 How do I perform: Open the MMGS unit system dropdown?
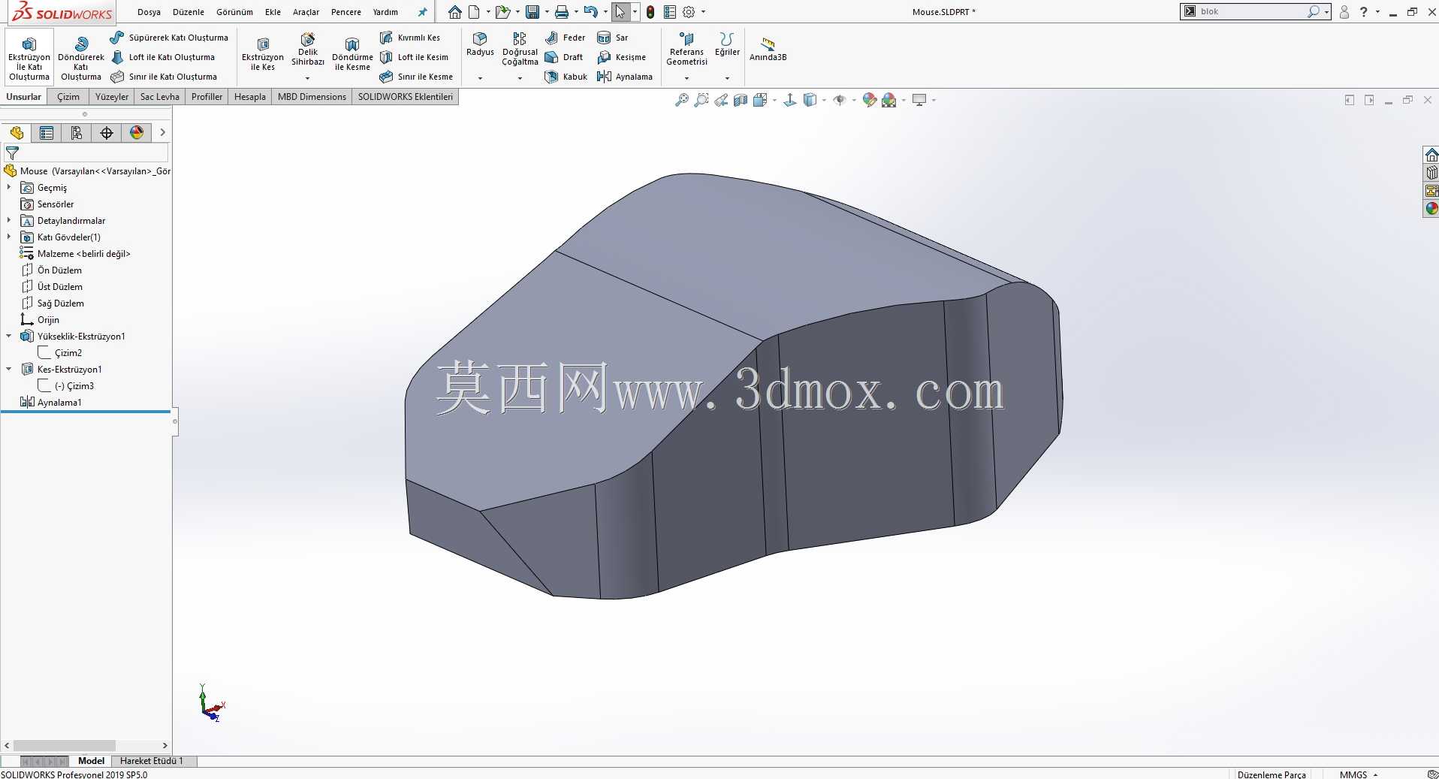point(1359,774)
